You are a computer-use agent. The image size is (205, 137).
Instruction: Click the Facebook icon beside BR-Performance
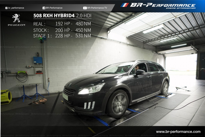click(x=44, y=8)
